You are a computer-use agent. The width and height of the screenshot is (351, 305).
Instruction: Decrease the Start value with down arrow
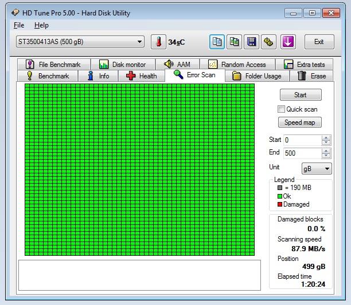[326, 142]
